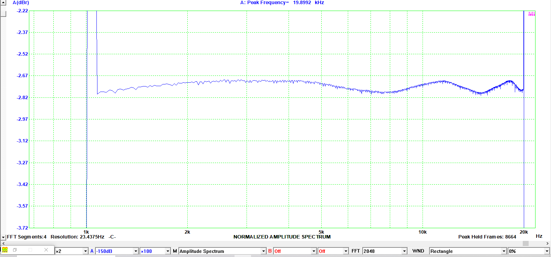This screenshot has width=551, height=257.
Task: Click the restore window icon beside the waveform
Action: pyautogui.click(x=15, y=250)
